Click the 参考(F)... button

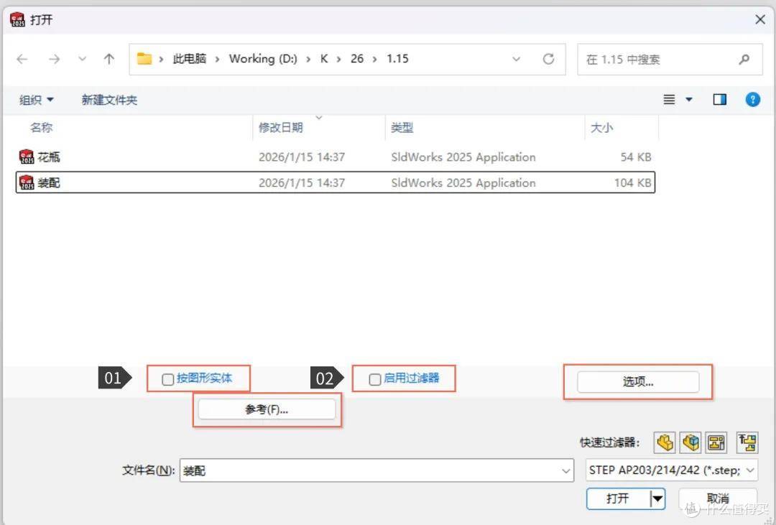[267, 409]
